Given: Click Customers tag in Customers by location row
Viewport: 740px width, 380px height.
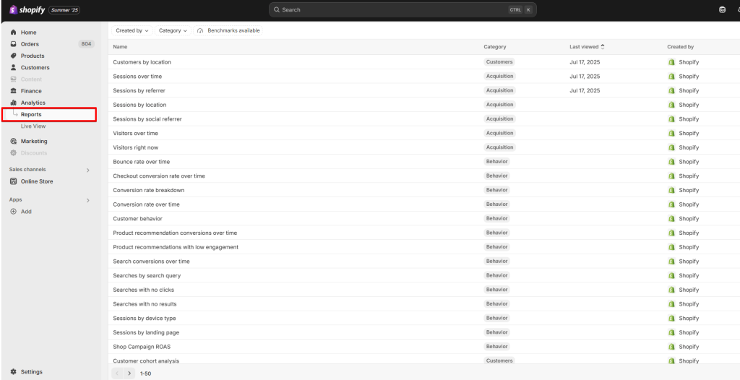Looking at the screenshot, I should coord(499,62).
